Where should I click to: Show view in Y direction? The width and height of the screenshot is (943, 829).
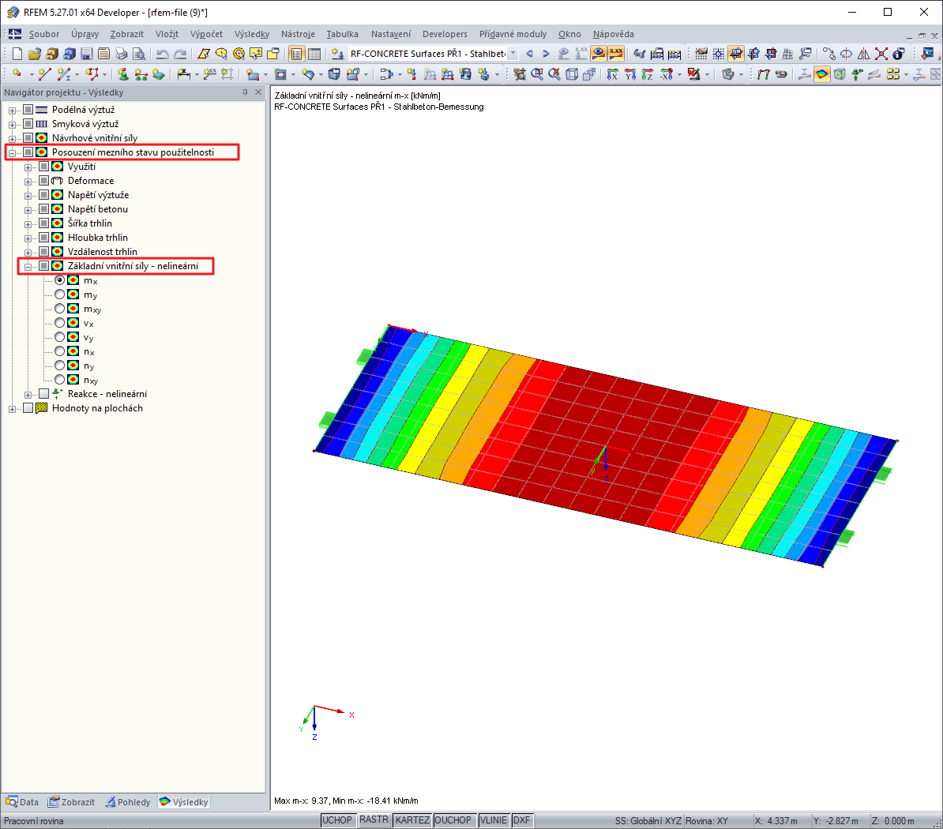coord(629,74)
